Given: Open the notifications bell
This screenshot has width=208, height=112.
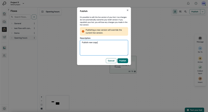Looking at the screenshot, I should (x=188, y=3).
